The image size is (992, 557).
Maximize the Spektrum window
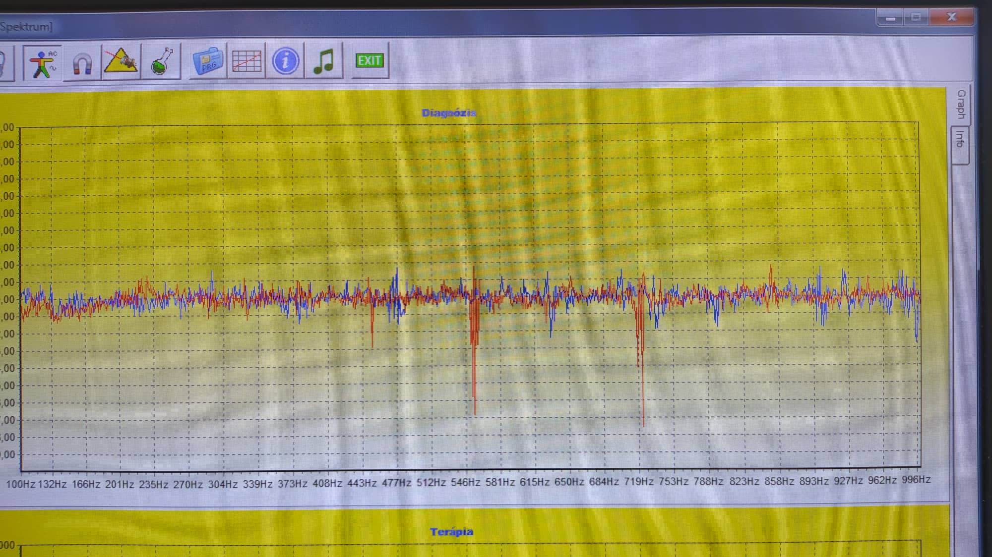pyautogui.click(x=916, y=18)
